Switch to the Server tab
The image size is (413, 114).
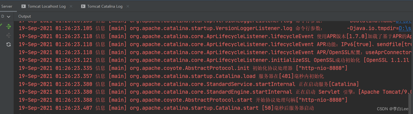tap(7, 6)
